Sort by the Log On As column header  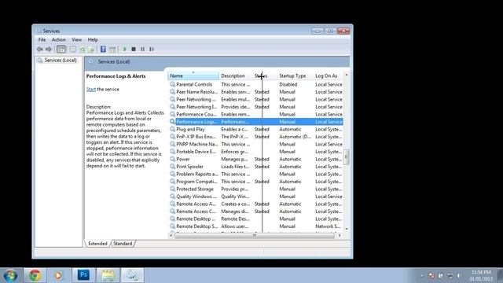pos(329,75)
